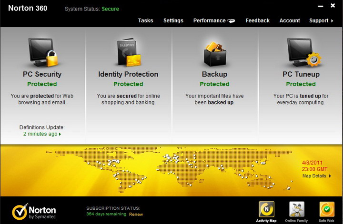Image resolution: width=343 pixels, height=224 pixels.
Task: Open the Tasks menu
Action: [x=145, y=20]
